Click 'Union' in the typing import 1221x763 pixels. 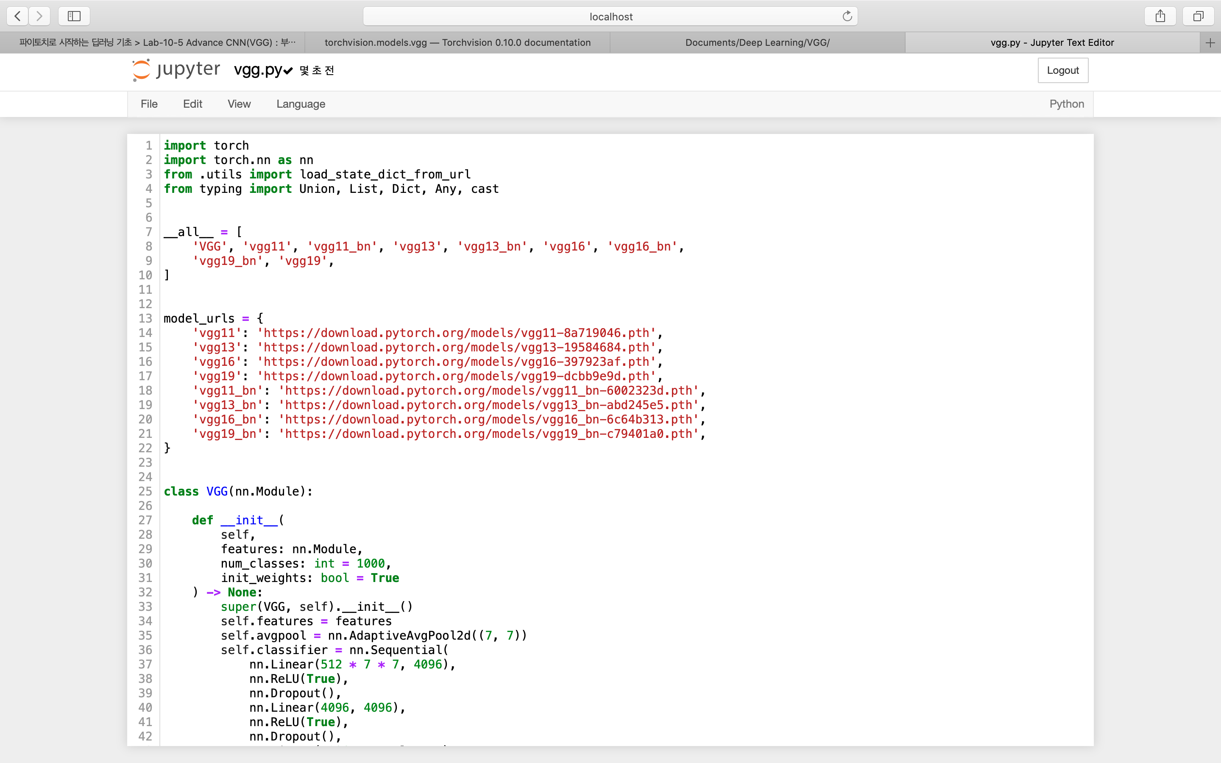coord(317,189)
